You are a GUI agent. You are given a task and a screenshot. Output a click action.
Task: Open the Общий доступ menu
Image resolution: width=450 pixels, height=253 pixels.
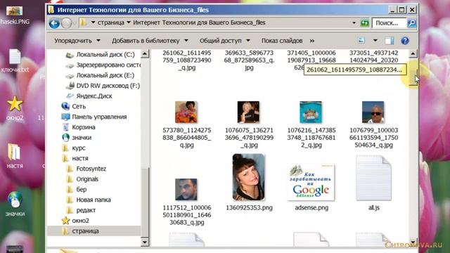225,41
